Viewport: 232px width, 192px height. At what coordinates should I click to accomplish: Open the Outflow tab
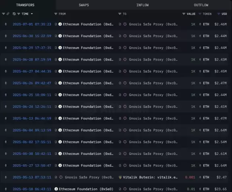pos(201,5)
